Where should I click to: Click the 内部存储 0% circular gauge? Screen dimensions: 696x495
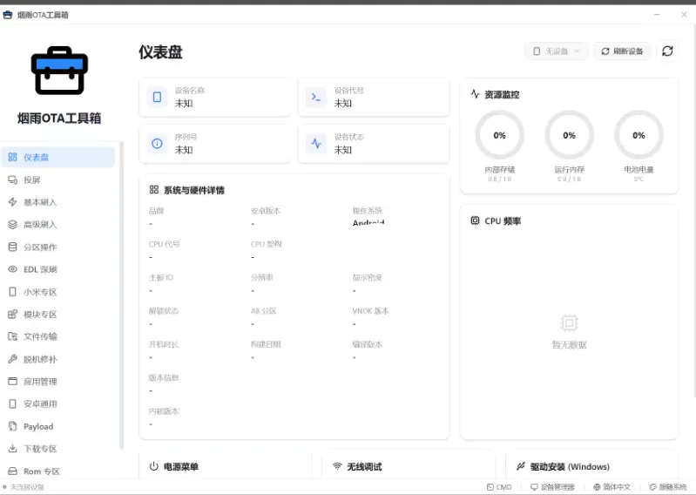(500, 135)
